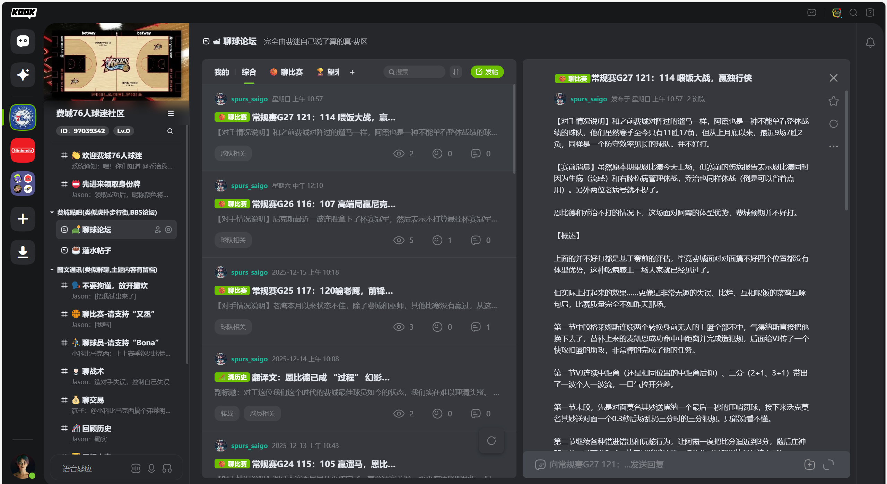Open the post's three-dot options menu
Screen dimensions: 887x484
833,146
